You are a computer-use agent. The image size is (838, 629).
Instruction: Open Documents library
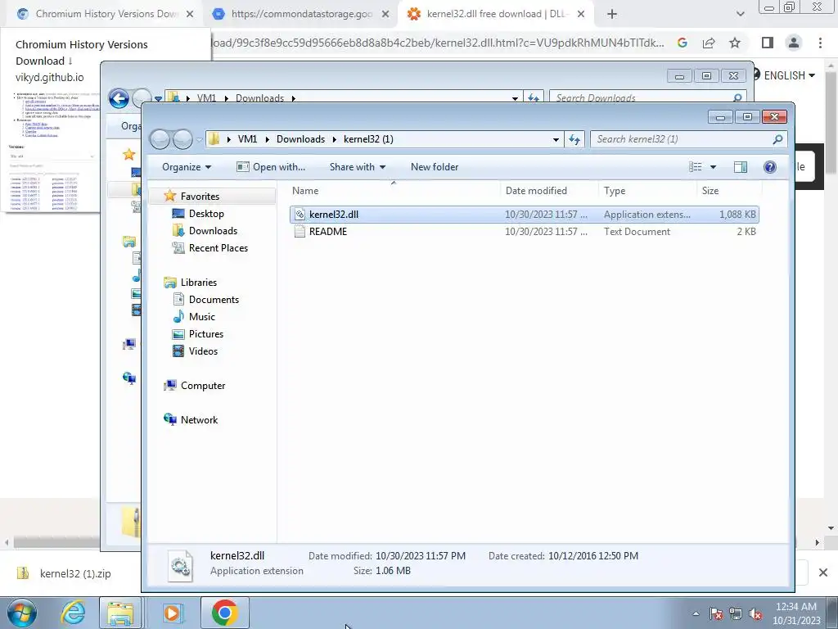(214, 300)
